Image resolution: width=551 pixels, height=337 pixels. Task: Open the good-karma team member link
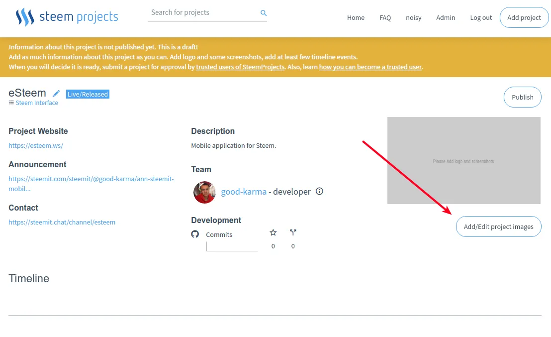[244, 192]
